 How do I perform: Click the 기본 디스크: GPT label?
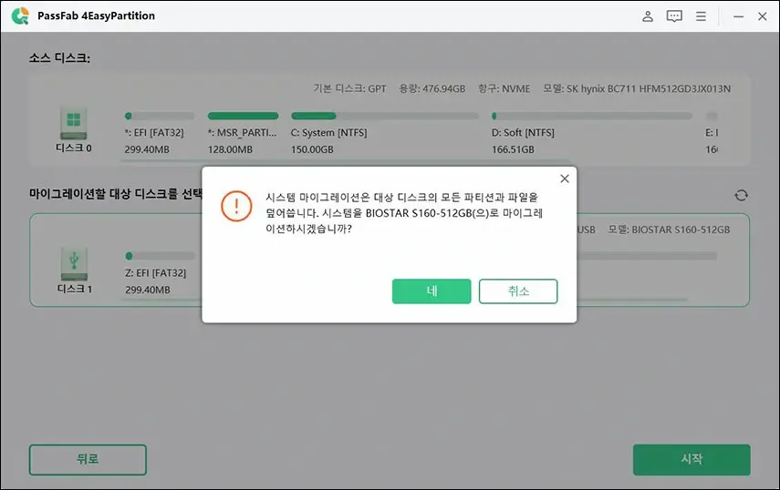[349, 89]
